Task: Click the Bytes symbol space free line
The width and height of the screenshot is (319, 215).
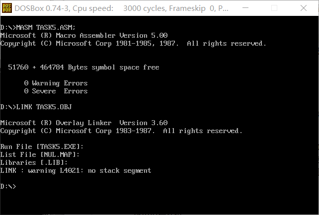Action: [83, 67]
